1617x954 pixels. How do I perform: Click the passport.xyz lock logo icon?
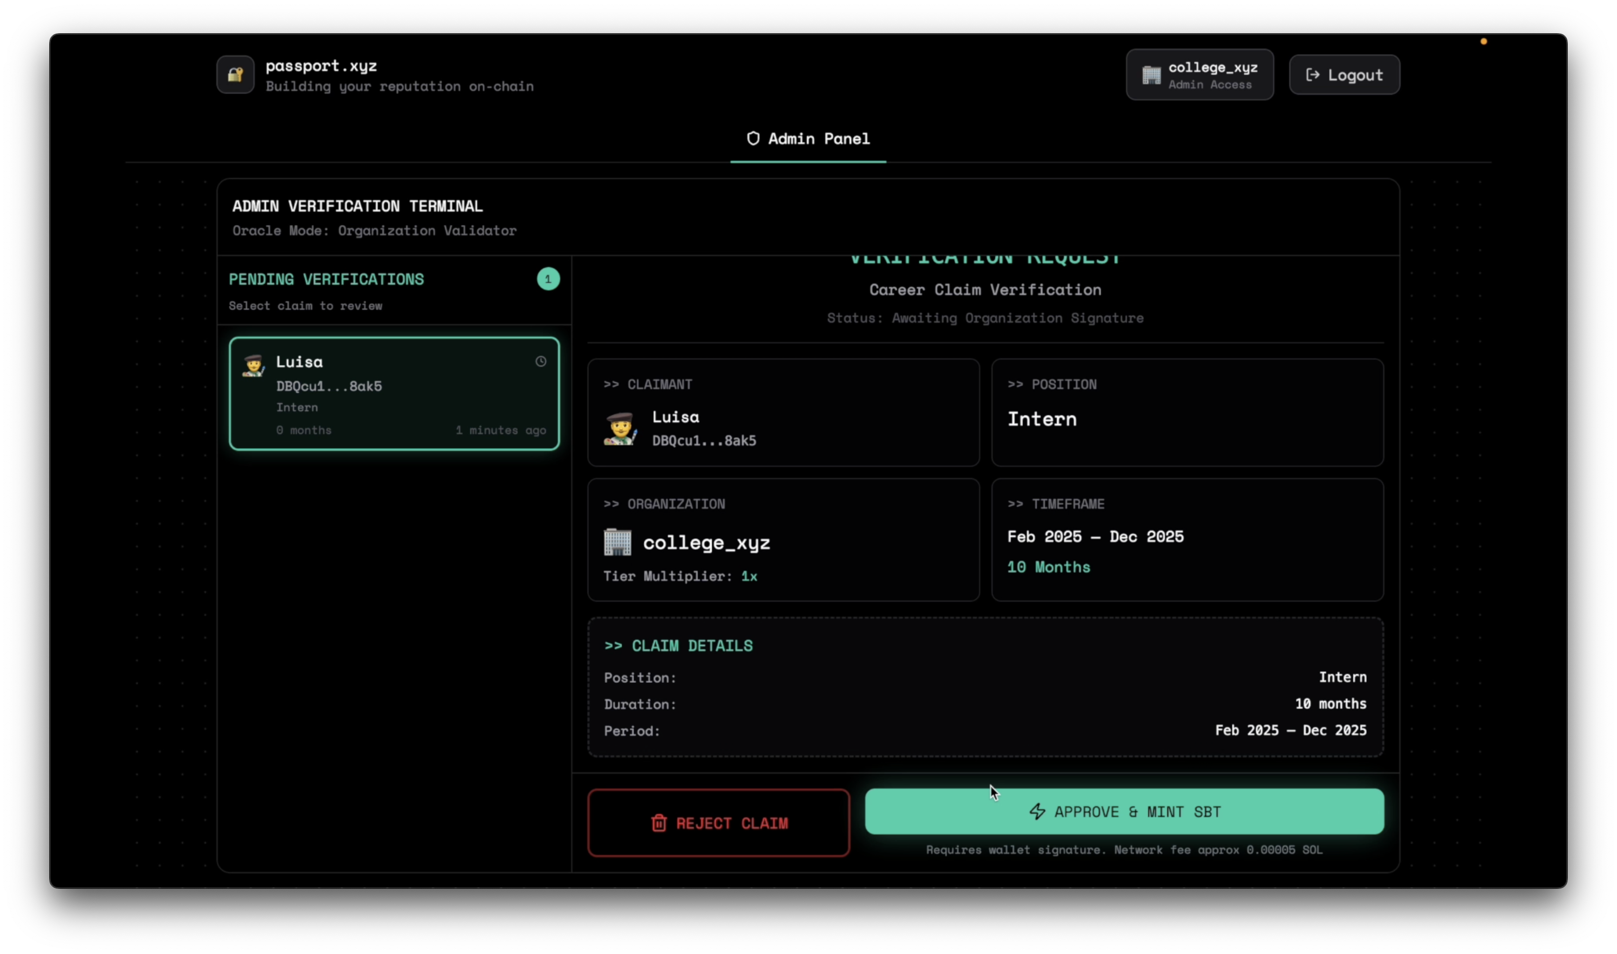(x=235, y=75)
